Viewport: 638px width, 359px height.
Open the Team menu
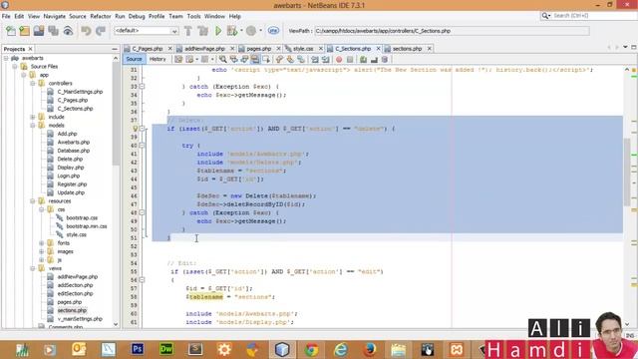[x=175, y=16]
